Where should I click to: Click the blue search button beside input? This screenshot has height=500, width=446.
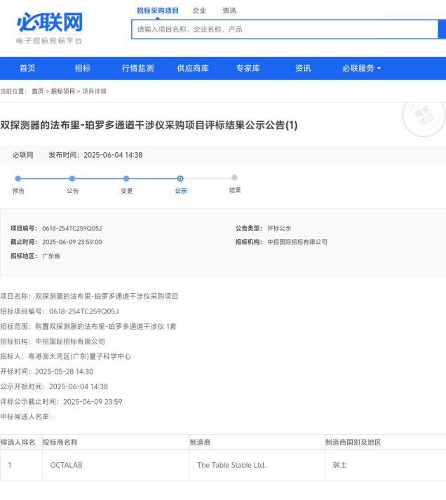[x=442, y=29]
